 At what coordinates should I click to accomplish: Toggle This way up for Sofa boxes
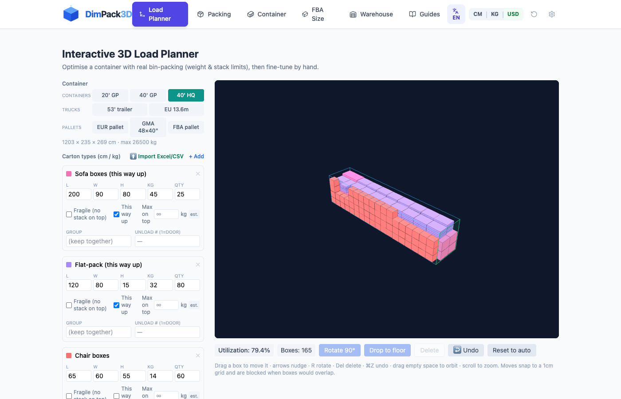[x=116, y=214]
